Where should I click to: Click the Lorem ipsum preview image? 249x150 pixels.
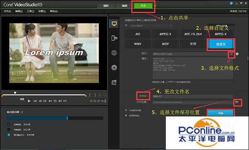[x=54, y=53]
